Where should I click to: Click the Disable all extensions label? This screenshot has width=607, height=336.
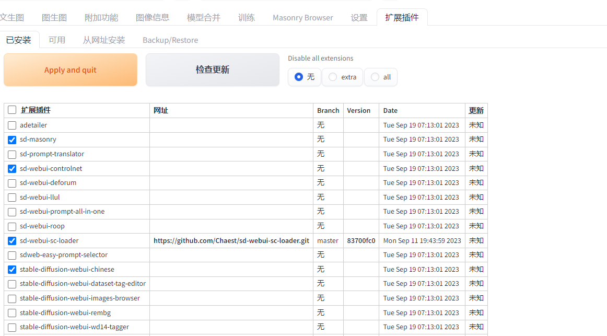(x=321, y=58)
